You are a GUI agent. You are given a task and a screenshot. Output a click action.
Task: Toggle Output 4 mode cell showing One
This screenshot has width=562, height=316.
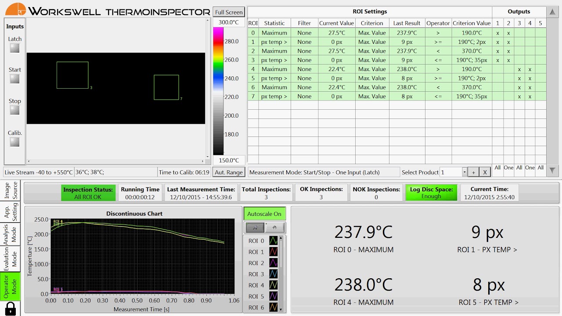point(530,168)
